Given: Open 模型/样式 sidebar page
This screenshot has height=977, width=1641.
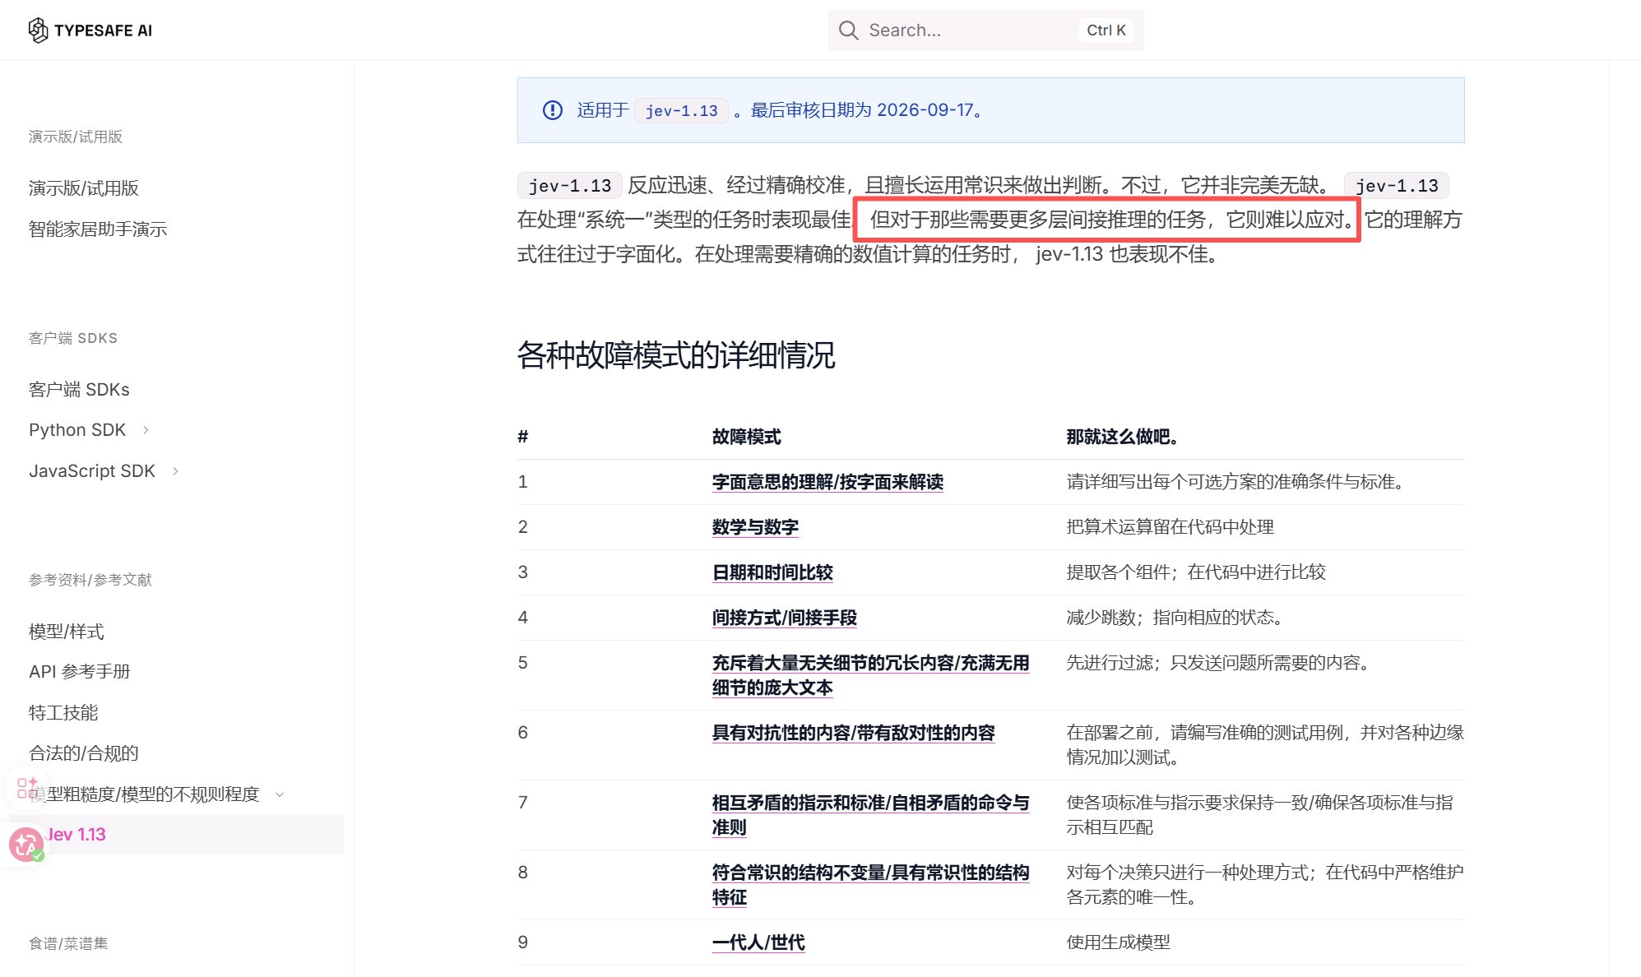Looking at the screenshot, I should click(67, 632).
